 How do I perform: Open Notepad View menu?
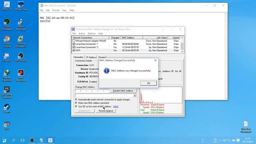pos(64,10)
